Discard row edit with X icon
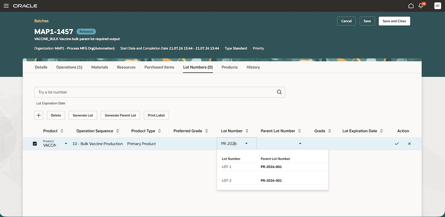 click(x=409, y=144)
